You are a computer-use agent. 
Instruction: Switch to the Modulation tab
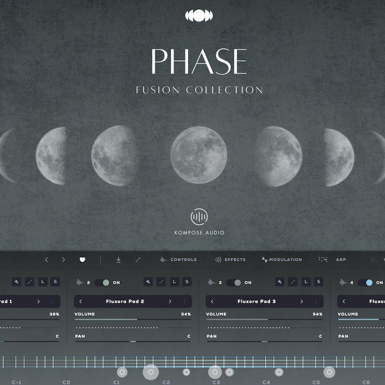click(282, 259)
